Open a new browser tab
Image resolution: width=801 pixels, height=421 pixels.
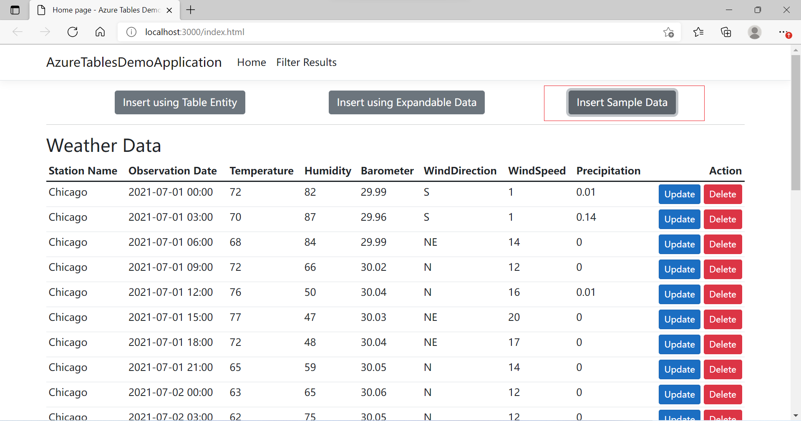(191, 10)
